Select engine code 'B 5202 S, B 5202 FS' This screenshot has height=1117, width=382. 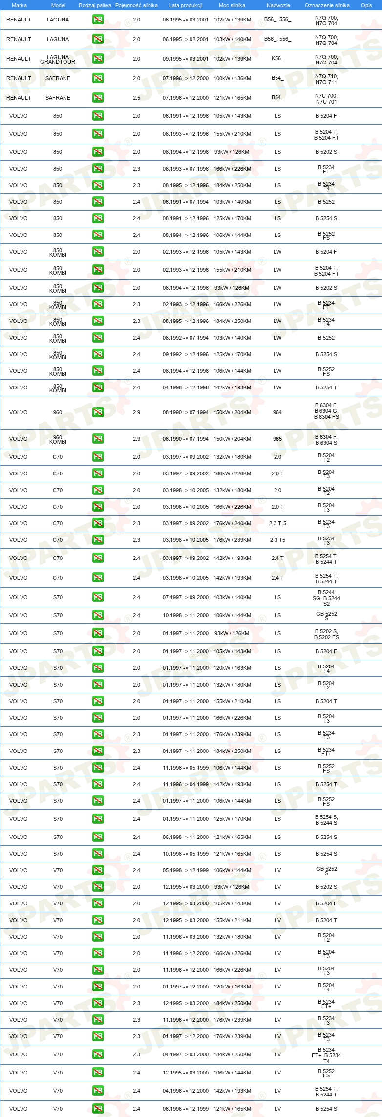326,634
